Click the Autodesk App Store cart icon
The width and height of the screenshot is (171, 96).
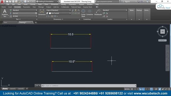[x=139, y=2]
